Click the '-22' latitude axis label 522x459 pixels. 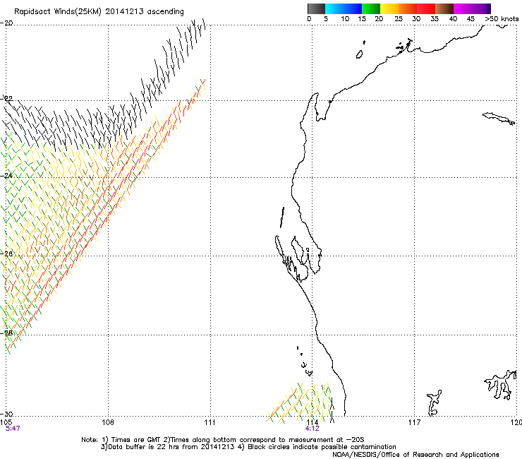point(6,99)
